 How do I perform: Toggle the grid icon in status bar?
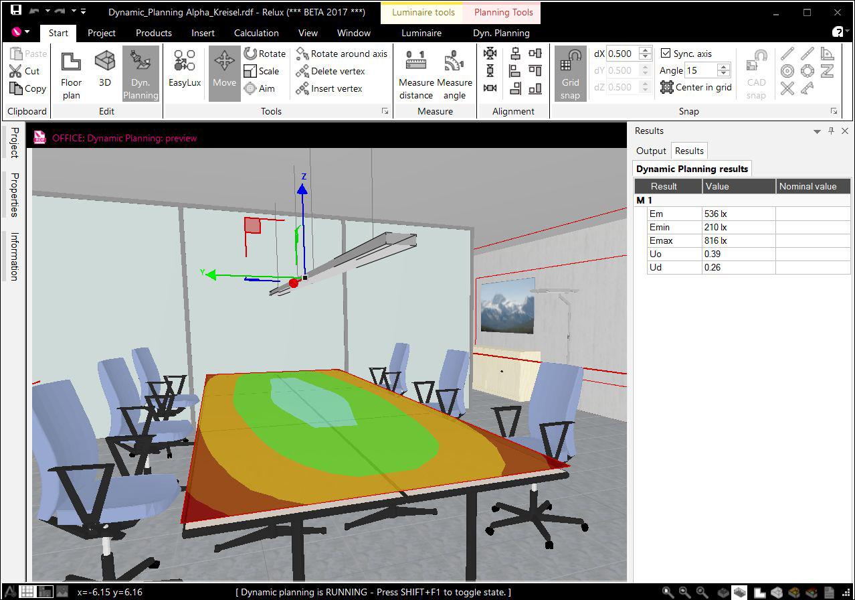click(x=27, y=592)
